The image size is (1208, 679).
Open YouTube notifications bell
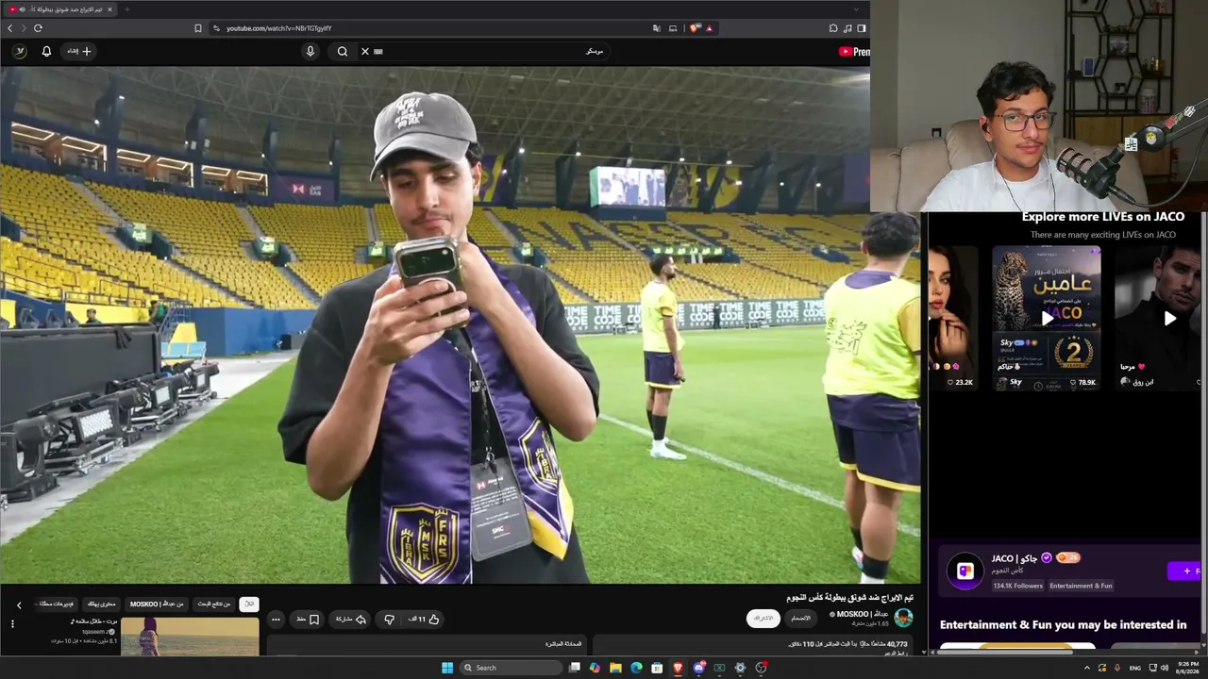(x=46, y=52)
